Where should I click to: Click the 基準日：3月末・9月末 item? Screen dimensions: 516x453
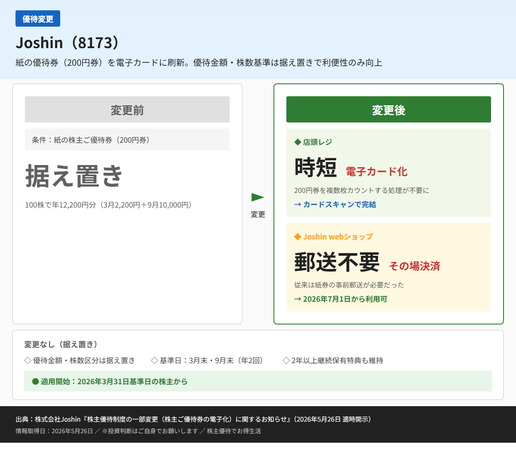click(x=211, y=361)
